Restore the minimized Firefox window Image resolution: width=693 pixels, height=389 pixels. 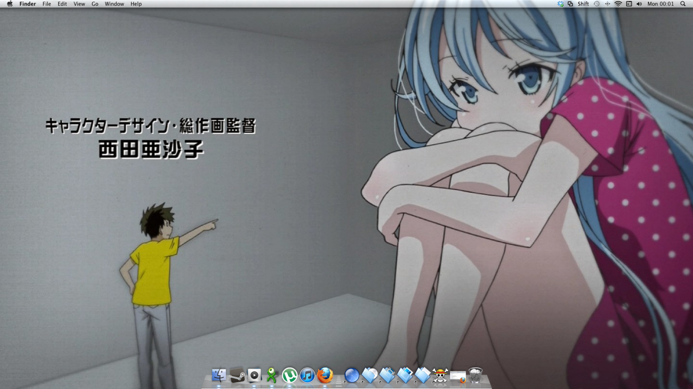tap(458, 376)
